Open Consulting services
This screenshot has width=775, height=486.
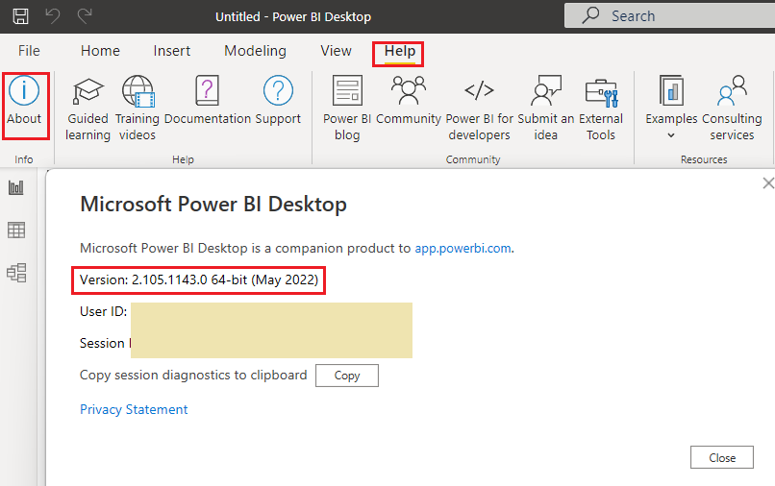(x=732, y=109)
